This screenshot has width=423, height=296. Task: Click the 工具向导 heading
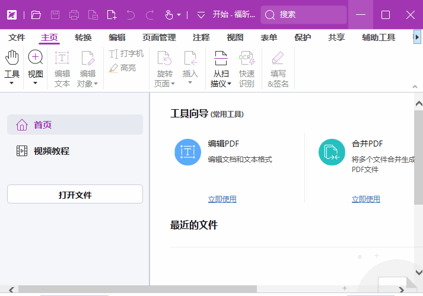(x=189, y=114)
